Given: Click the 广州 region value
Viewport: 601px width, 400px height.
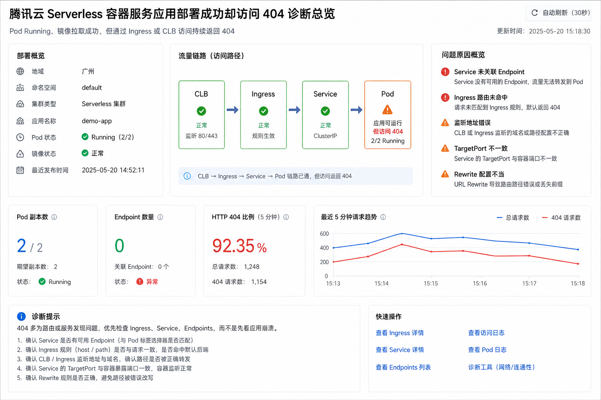Looking at the screenshot, I should [88, 71].
